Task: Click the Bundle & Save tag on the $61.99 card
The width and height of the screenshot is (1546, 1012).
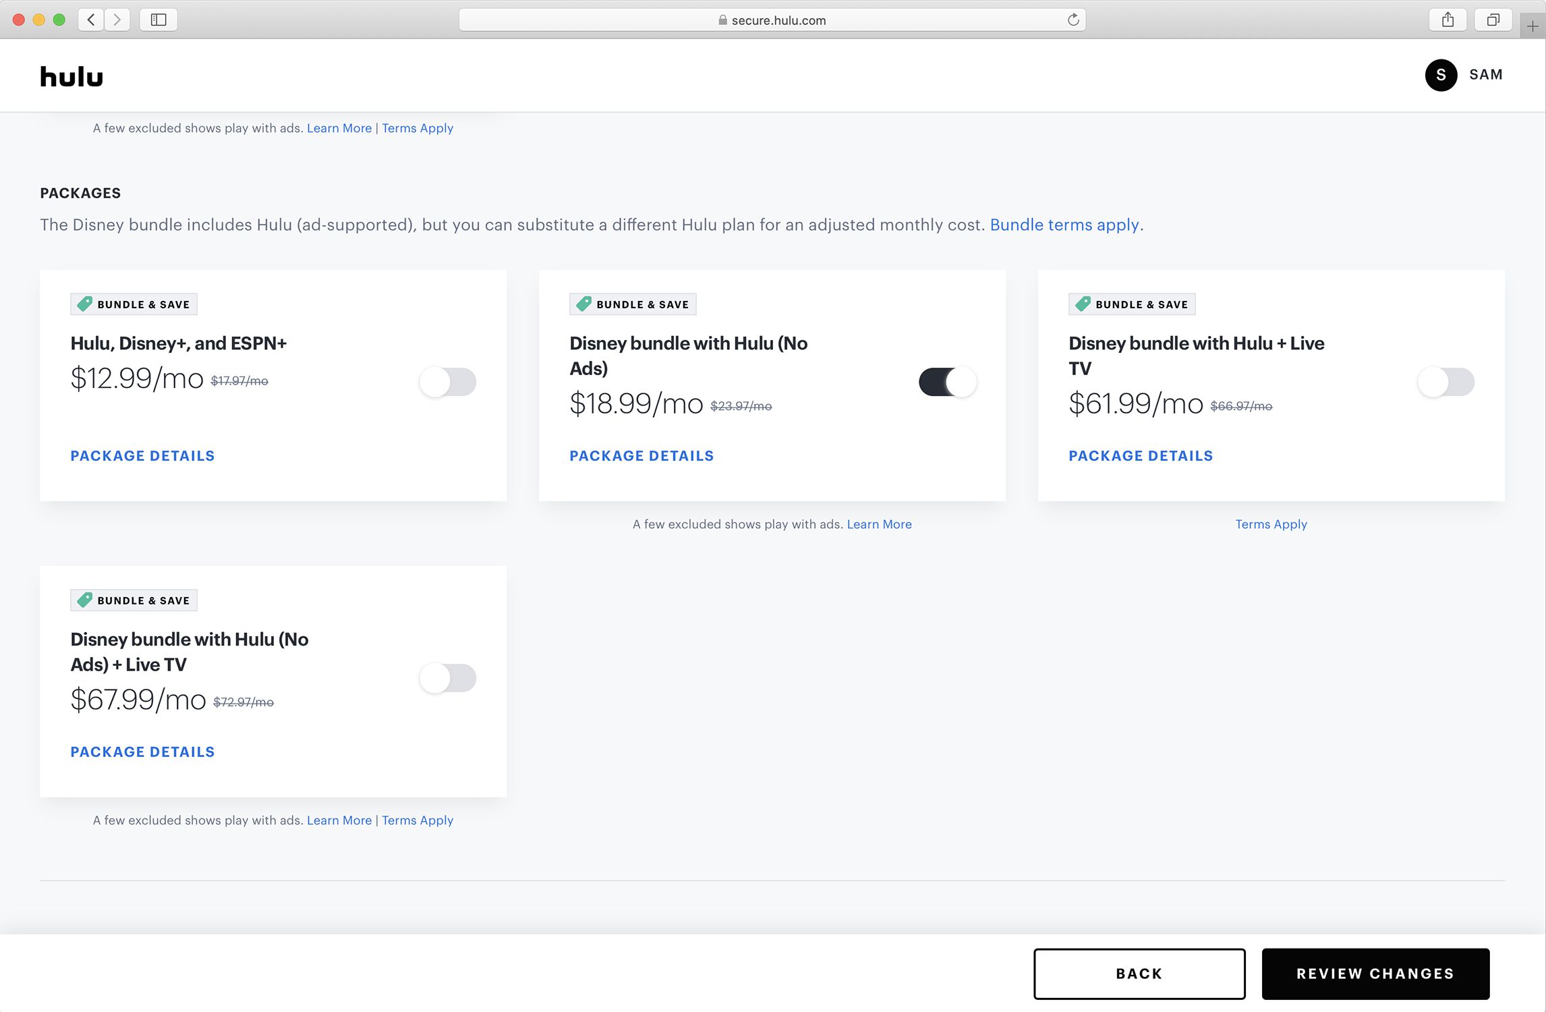Action: pos(1132,304)
